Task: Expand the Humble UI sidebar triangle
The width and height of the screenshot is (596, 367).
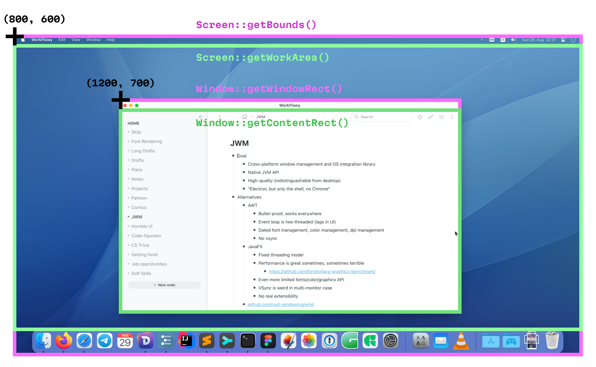Action: 129,226
